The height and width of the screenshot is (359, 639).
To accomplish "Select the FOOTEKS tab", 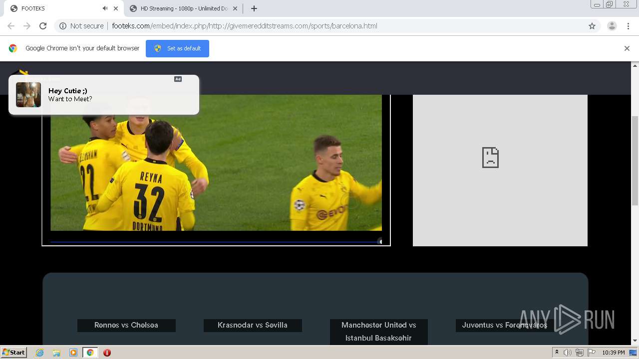I will [62, 8].
